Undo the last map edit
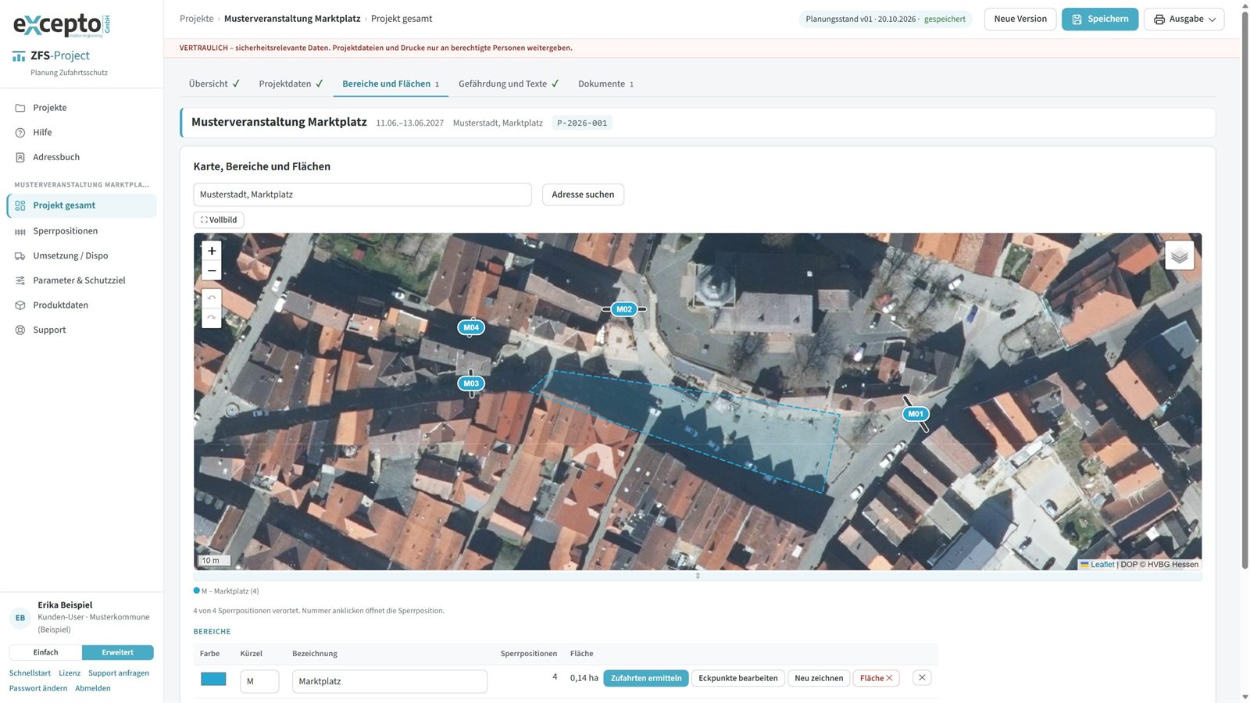This screenshot has width=1250, height=703. point(212,298)
